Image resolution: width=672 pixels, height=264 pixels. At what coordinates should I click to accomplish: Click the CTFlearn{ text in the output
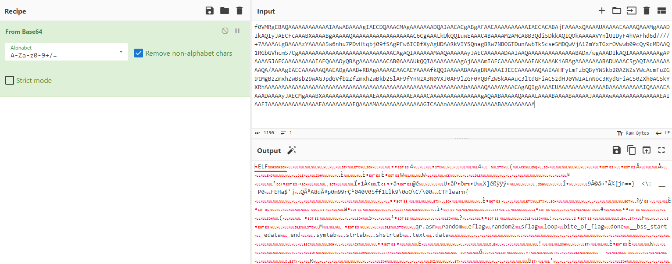tap(451, 192)
